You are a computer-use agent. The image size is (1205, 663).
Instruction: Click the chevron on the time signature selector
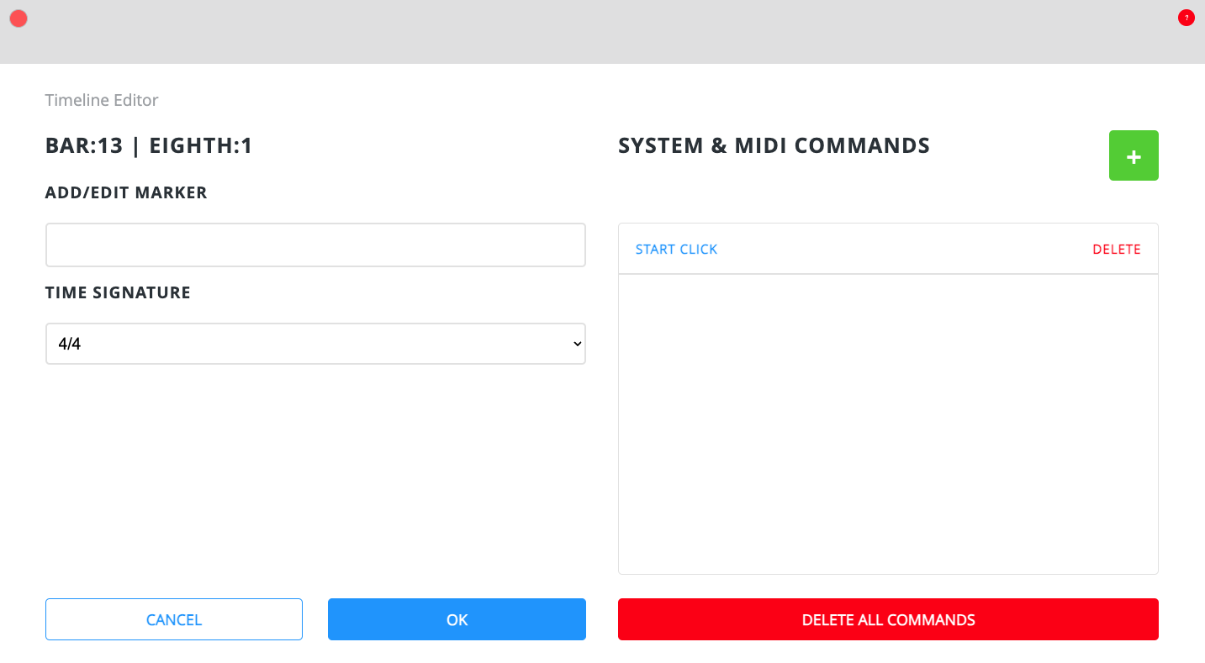(x=576, y=344)
